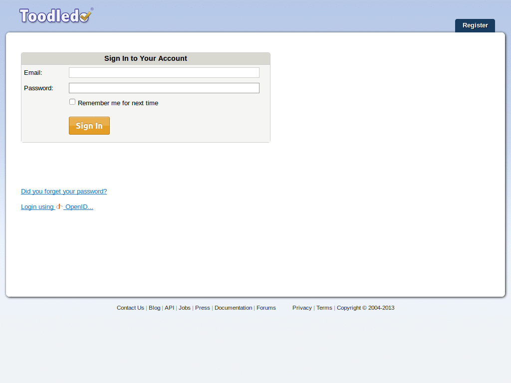
Task: Open the Terms footer link
Action: coord(324,308)
